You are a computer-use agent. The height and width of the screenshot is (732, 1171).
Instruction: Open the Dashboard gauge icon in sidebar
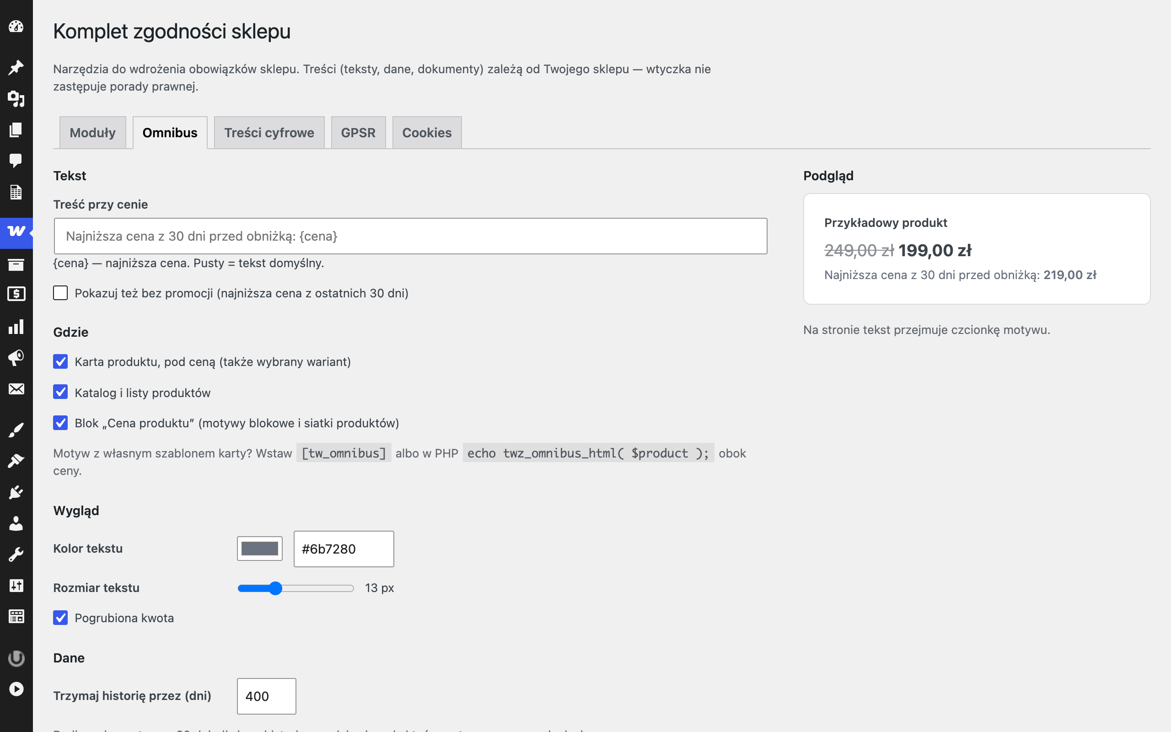16,26
